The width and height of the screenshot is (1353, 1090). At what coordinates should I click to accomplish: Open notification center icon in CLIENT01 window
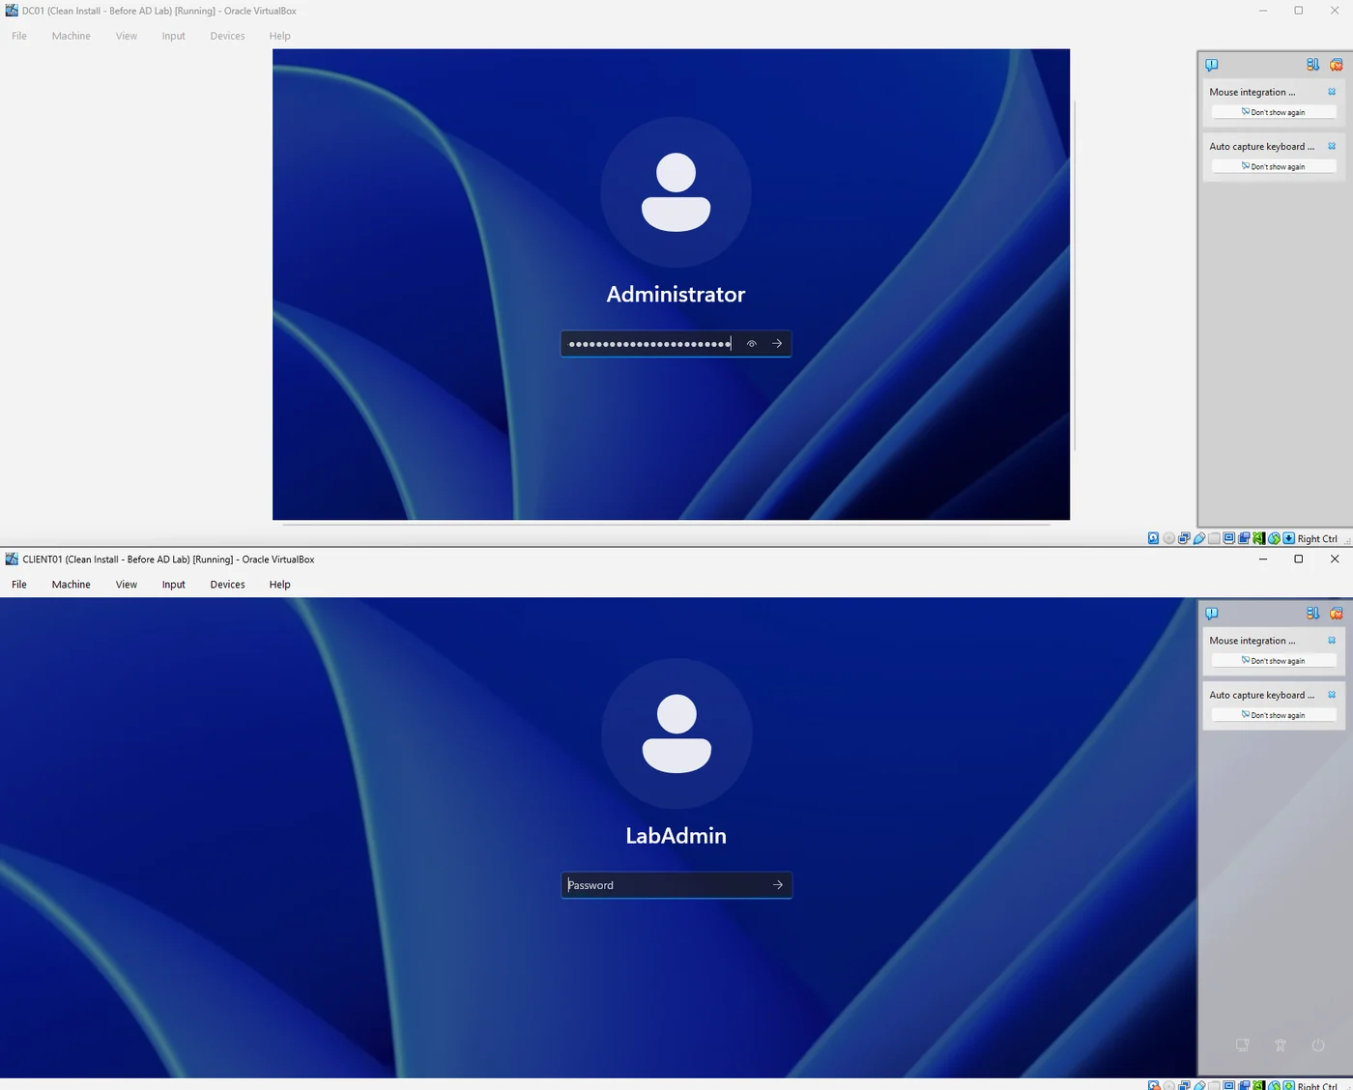(1212, 613)
